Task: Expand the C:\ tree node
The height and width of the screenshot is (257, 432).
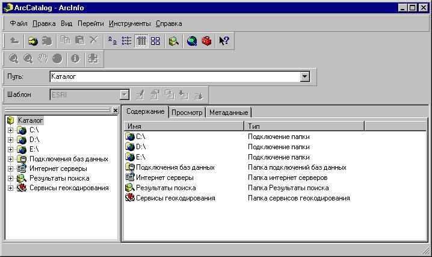Action: (x=10, y=130)
